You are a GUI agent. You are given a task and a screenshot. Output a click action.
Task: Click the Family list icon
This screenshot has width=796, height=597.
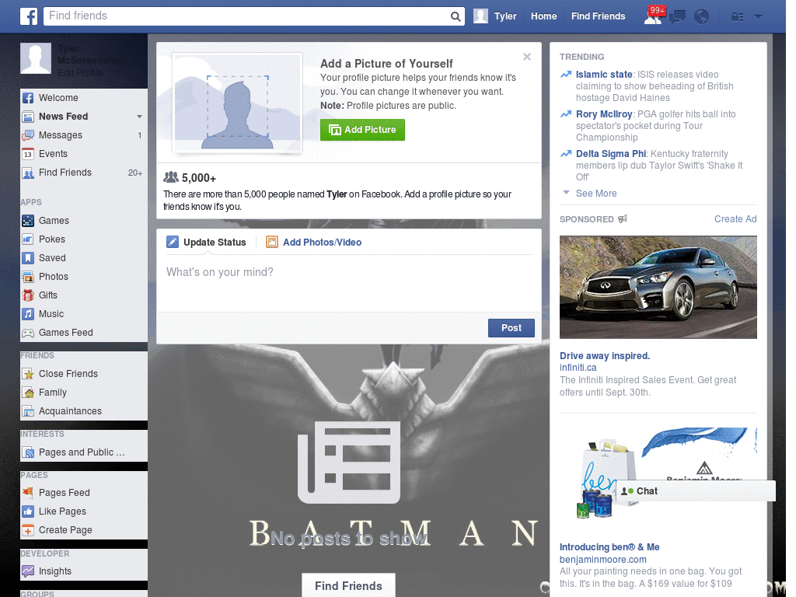(28, 393)
